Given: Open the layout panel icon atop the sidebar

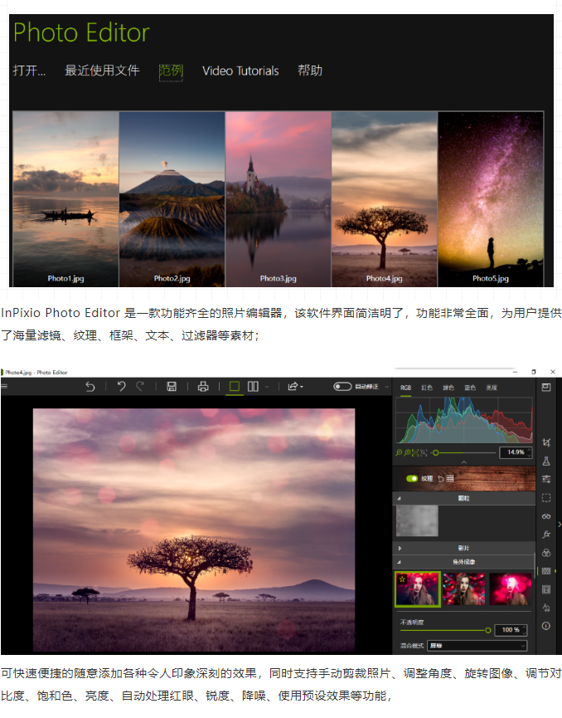Looking at the screenshot, I should click(546, 388).
